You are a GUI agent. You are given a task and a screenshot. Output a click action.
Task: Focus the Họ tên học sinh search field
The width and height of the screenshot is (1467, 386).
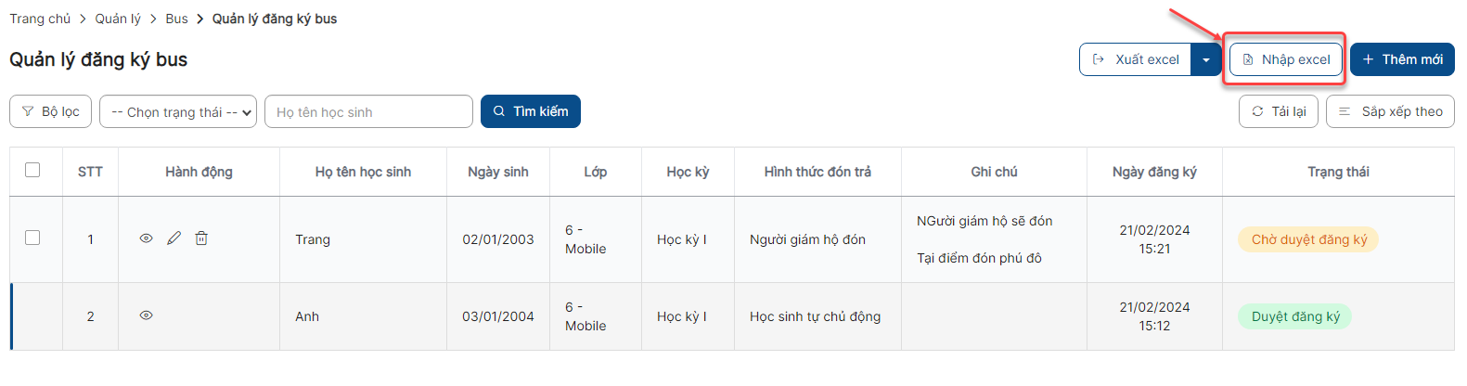pyautogui.click(x=368, y=112)
